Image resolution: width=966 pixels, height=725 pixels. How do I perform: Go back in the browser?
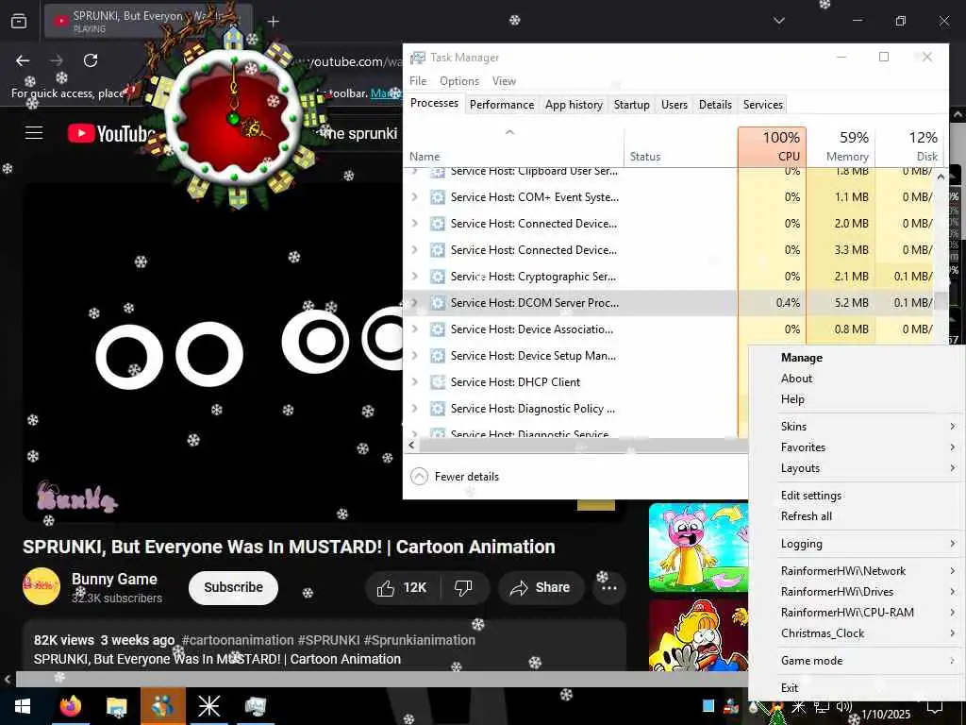point(23,60)
